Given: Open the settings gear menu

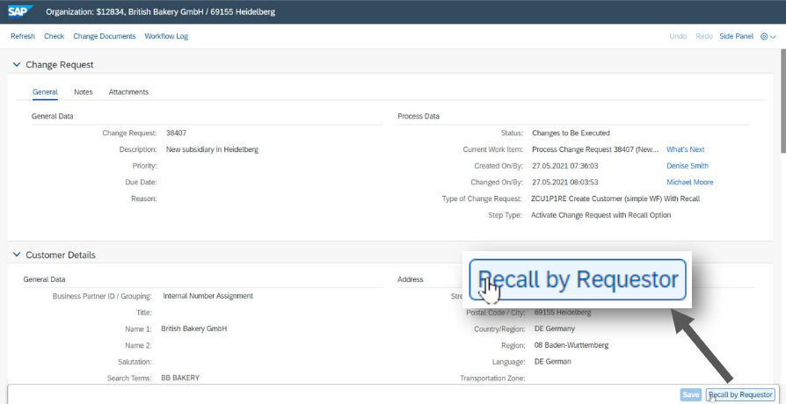Looking at the screenshot, I should (768, 36).
